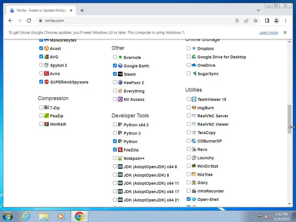This screenshot has height=222, width=296.
Task: Click the PeaZip green icon
Action: tap(47, 116)
